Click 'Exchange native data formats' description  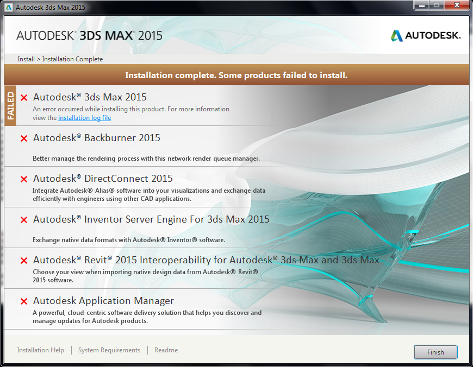(x=129, y=240)
